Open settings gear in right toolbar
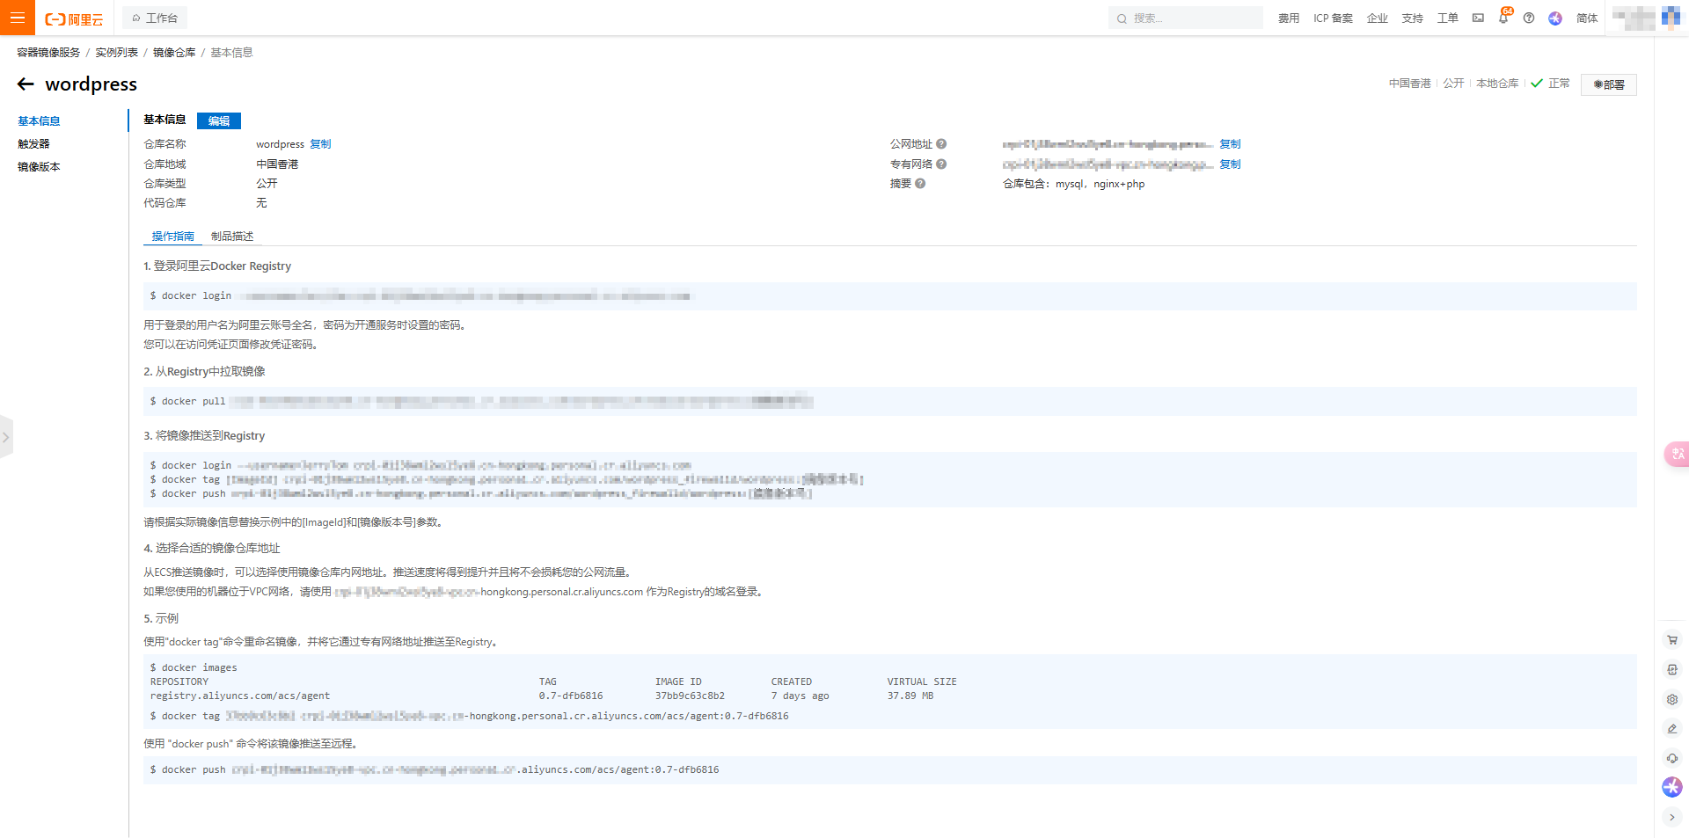Screen dimensions: 1689x838 pos(1672,700)
